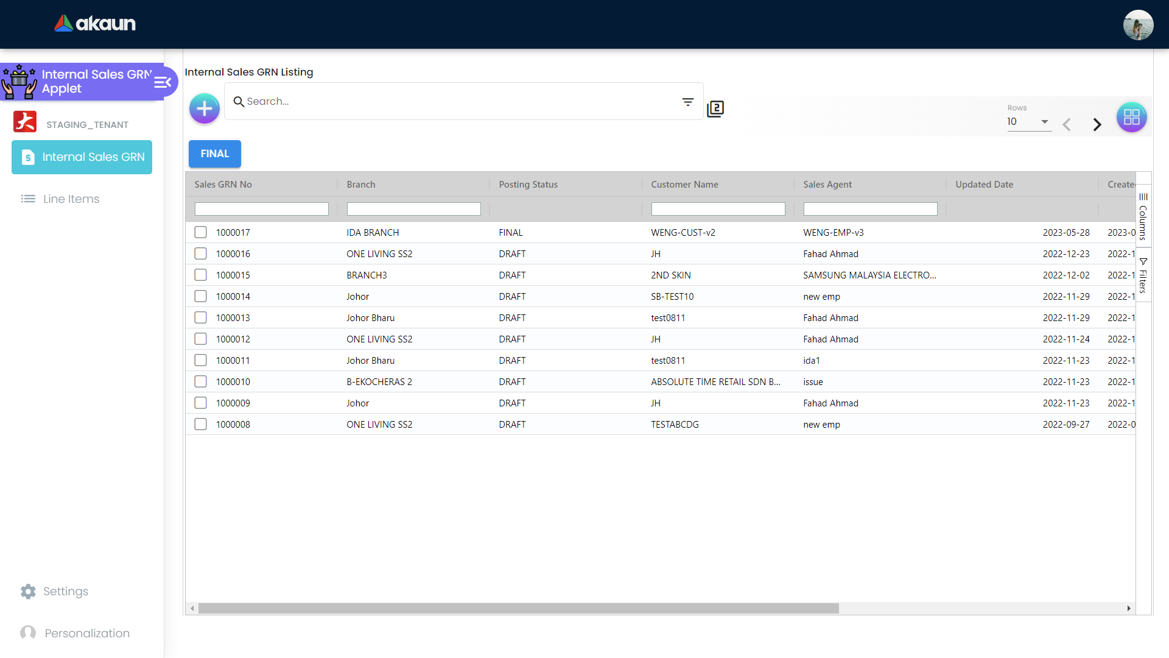Open Personalization link in sidebar
The image size is (1169, 658).
click(86, 633)
